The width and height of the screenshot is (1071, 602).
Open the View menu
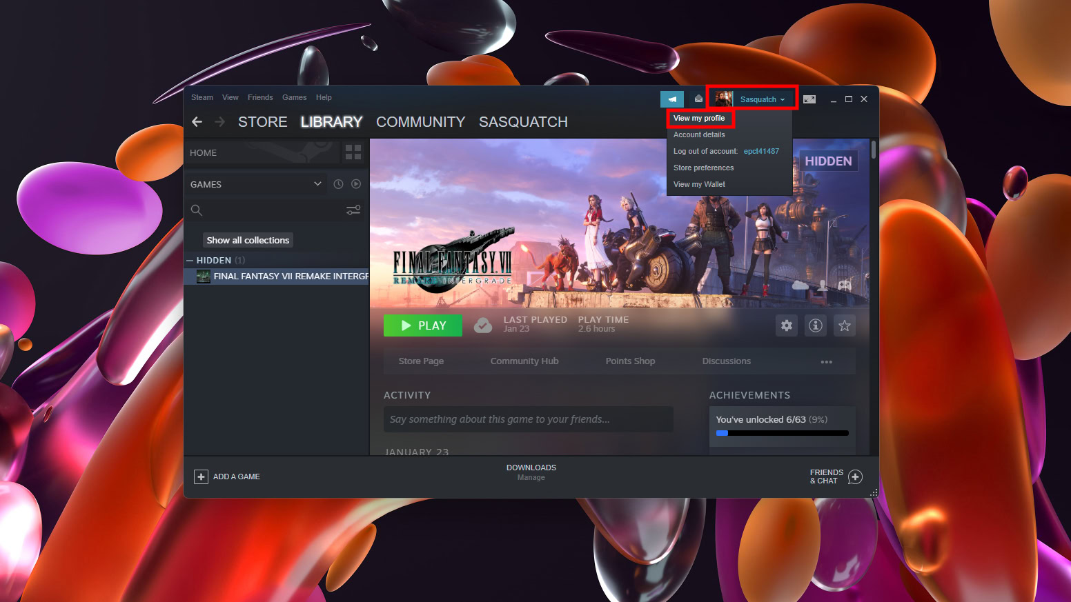(x=230, y=97)
